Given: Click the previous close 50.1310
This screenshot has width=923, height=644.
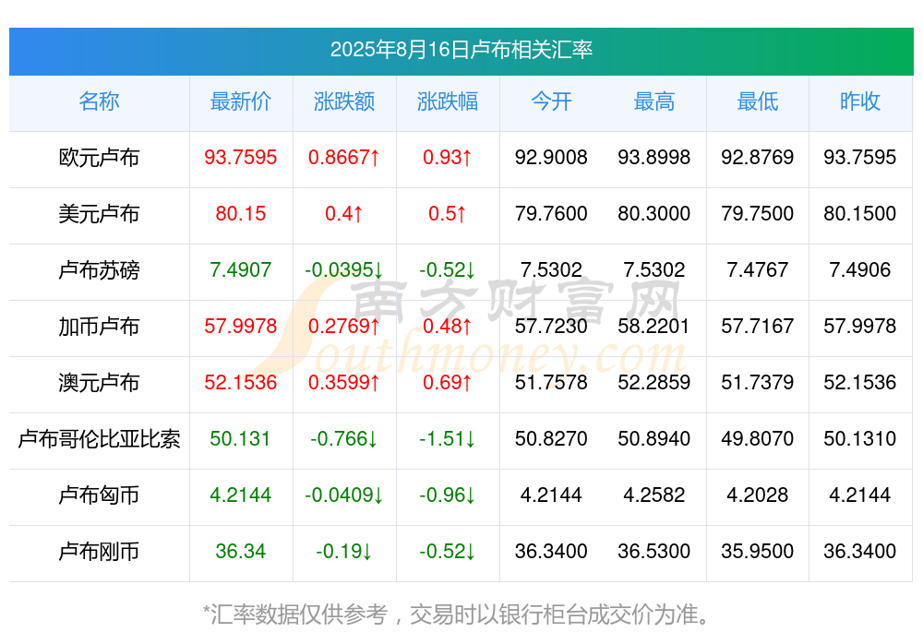Looking at the screenshot, I should [x=860, y=438].
